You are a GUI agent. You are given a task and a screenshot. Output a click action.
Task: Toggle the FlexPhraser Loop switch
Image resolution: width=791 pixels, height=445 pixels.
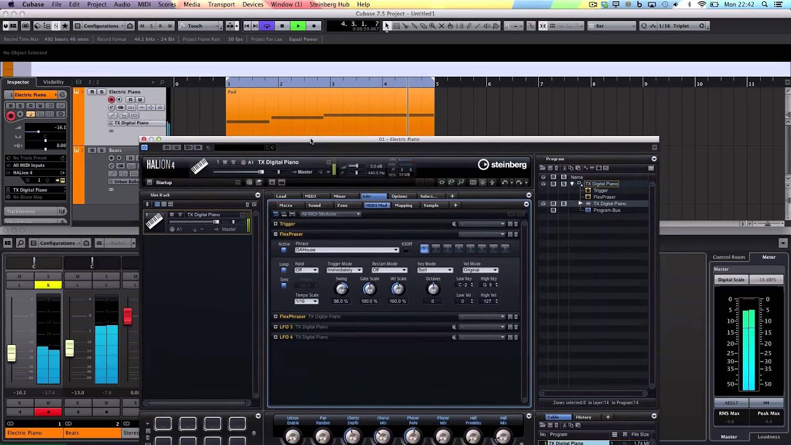[284, 270]
